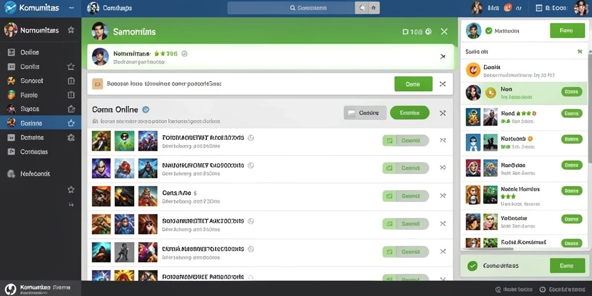Click the info circle icon after the first game title

click(251, 138)
